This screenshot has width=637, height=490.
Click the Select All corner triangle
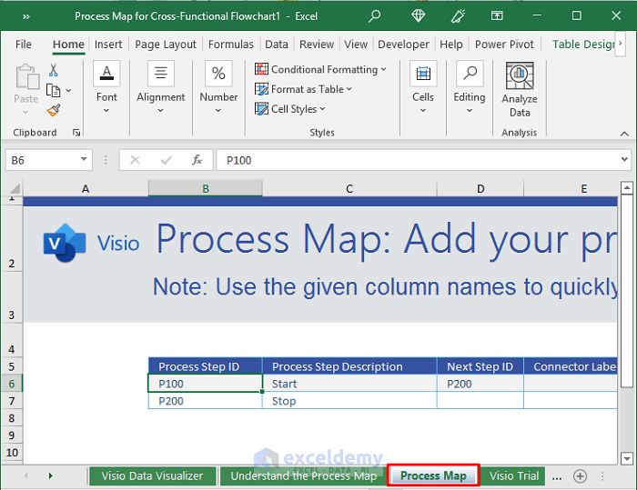(15, 189)
